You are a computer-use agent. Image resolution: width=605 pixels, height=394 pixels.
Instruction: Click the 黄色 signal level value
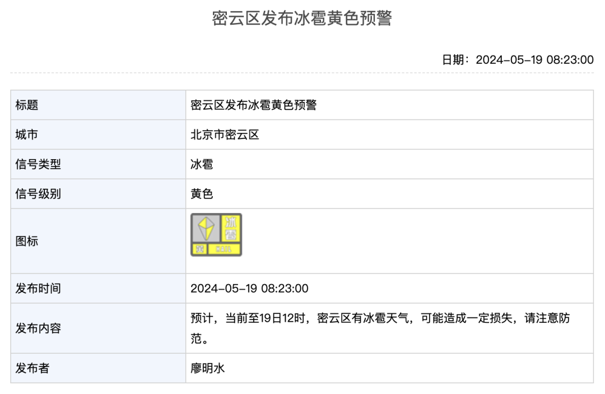(x=202, y=194)
